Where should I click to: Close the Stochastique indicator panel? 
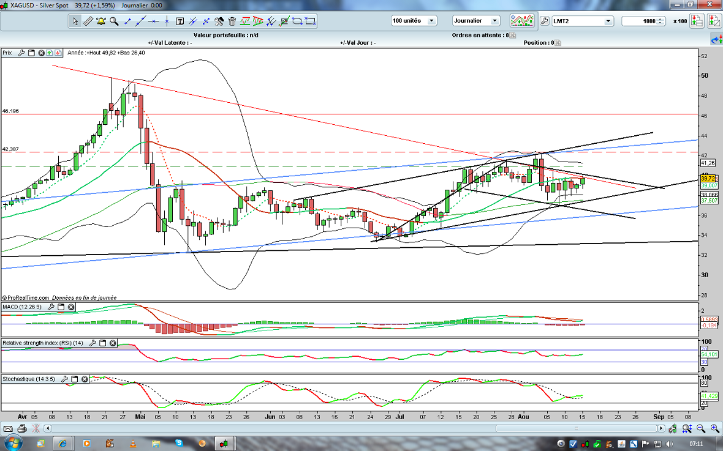click(x=85, y=379)
